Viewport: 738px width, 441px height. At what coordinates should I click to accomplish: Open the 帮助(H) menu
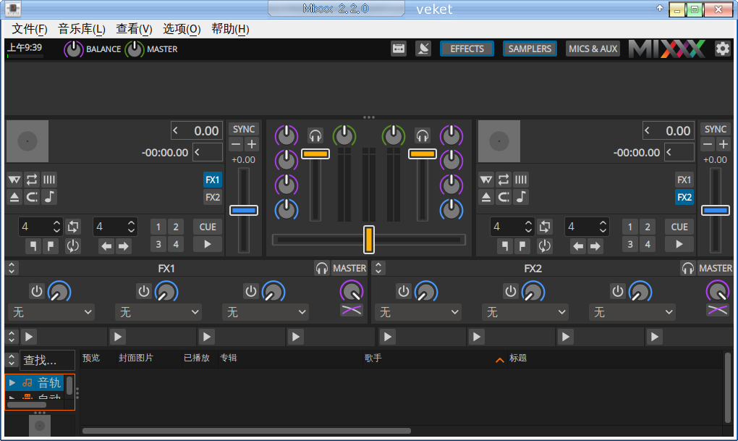coord(230,29)
